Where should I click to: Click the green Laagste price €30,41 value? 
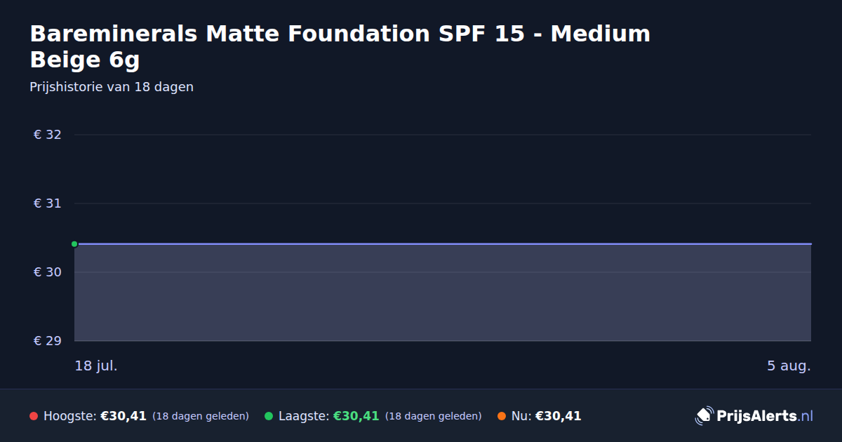[356, 416]
